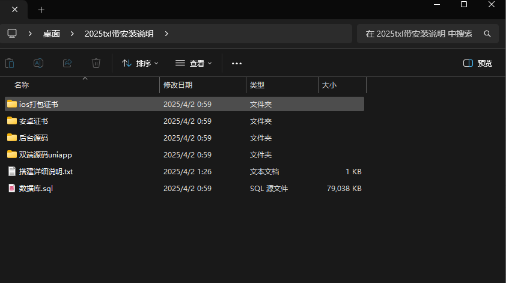Image resolution: width=506 pixels, height=283 pixels.
Task: Close the current tab
Action: point(14,10)
